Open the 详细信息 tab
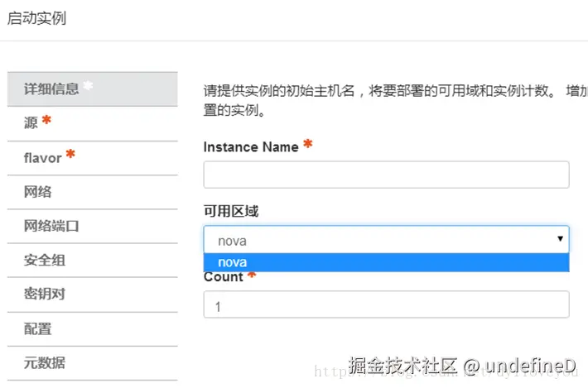Screen dimensions: 588x388 pyautogui.click(x=51, y=89)
